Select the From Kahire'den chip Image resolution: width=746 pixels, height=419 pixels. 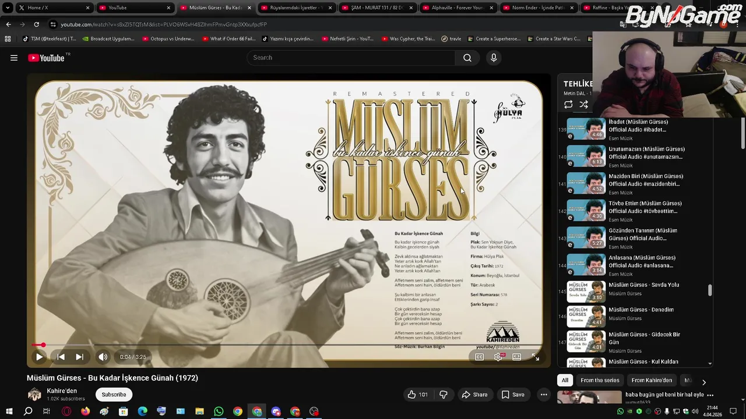652,380
